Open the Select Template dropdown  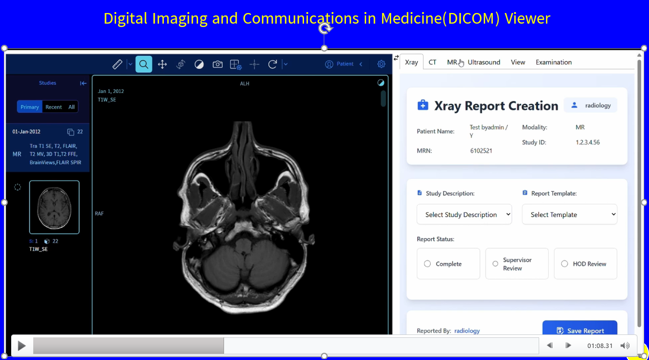tap(570, 214)
